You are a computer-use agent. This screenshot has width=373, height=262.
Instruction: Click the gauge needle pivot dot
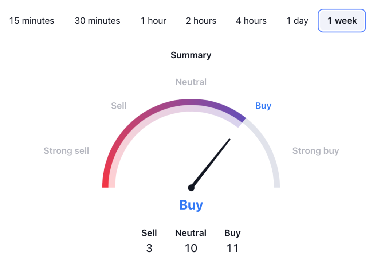point(191,188)
